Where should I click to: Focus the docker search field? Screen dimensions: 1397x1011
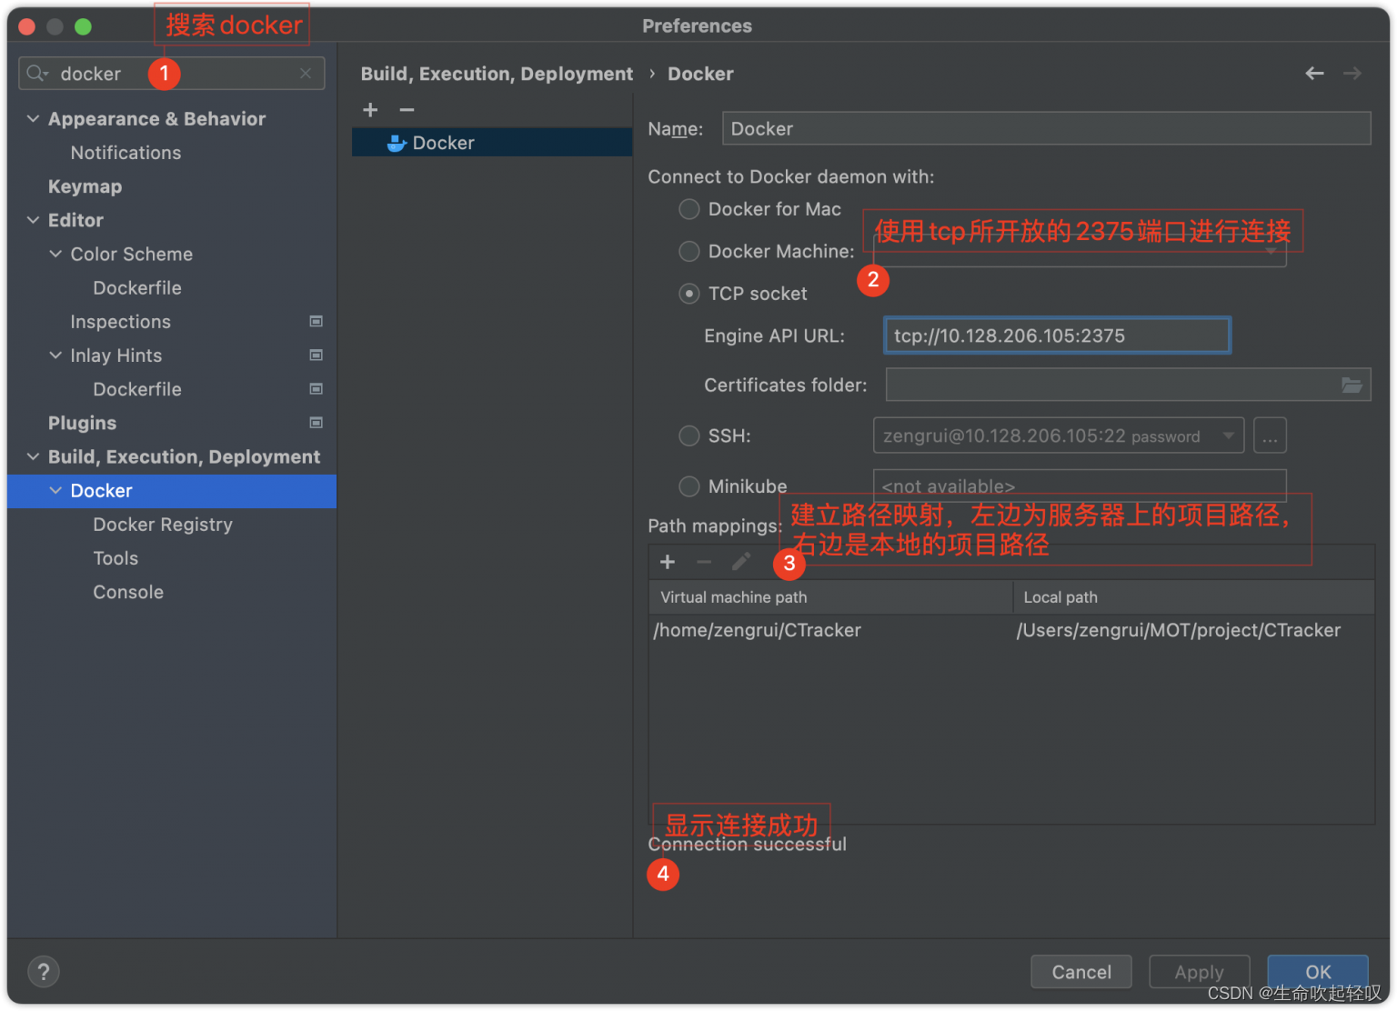(x=172, y=73)
